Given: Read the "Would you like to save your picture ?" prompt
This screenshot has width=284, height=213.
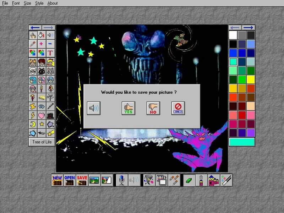Looking at the screenshot, I should 139,92.
